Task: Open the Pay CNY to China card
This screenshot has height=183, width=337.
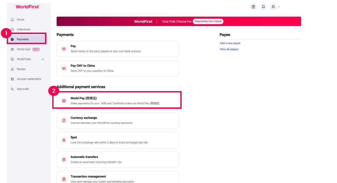Action: pos(118,68)
